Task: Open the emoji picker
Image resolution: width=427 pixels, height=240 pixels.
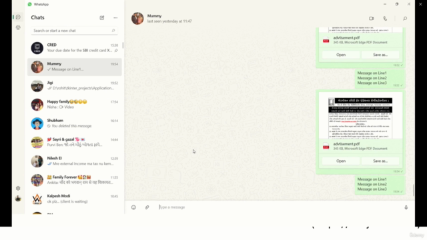Action: [x=133, y=207]
